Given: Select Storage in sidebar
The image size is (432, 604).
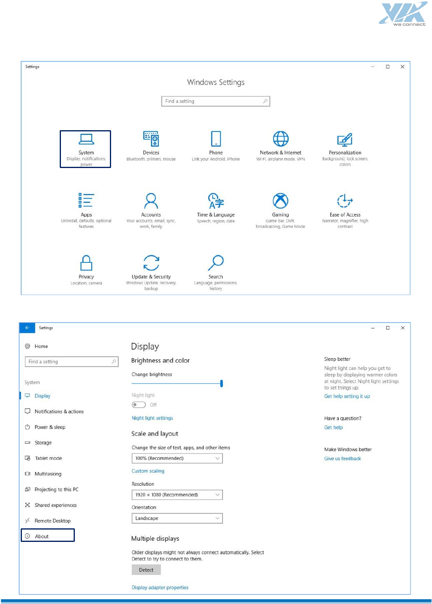Looking at the screenshot, I should [x=43, y=442].
